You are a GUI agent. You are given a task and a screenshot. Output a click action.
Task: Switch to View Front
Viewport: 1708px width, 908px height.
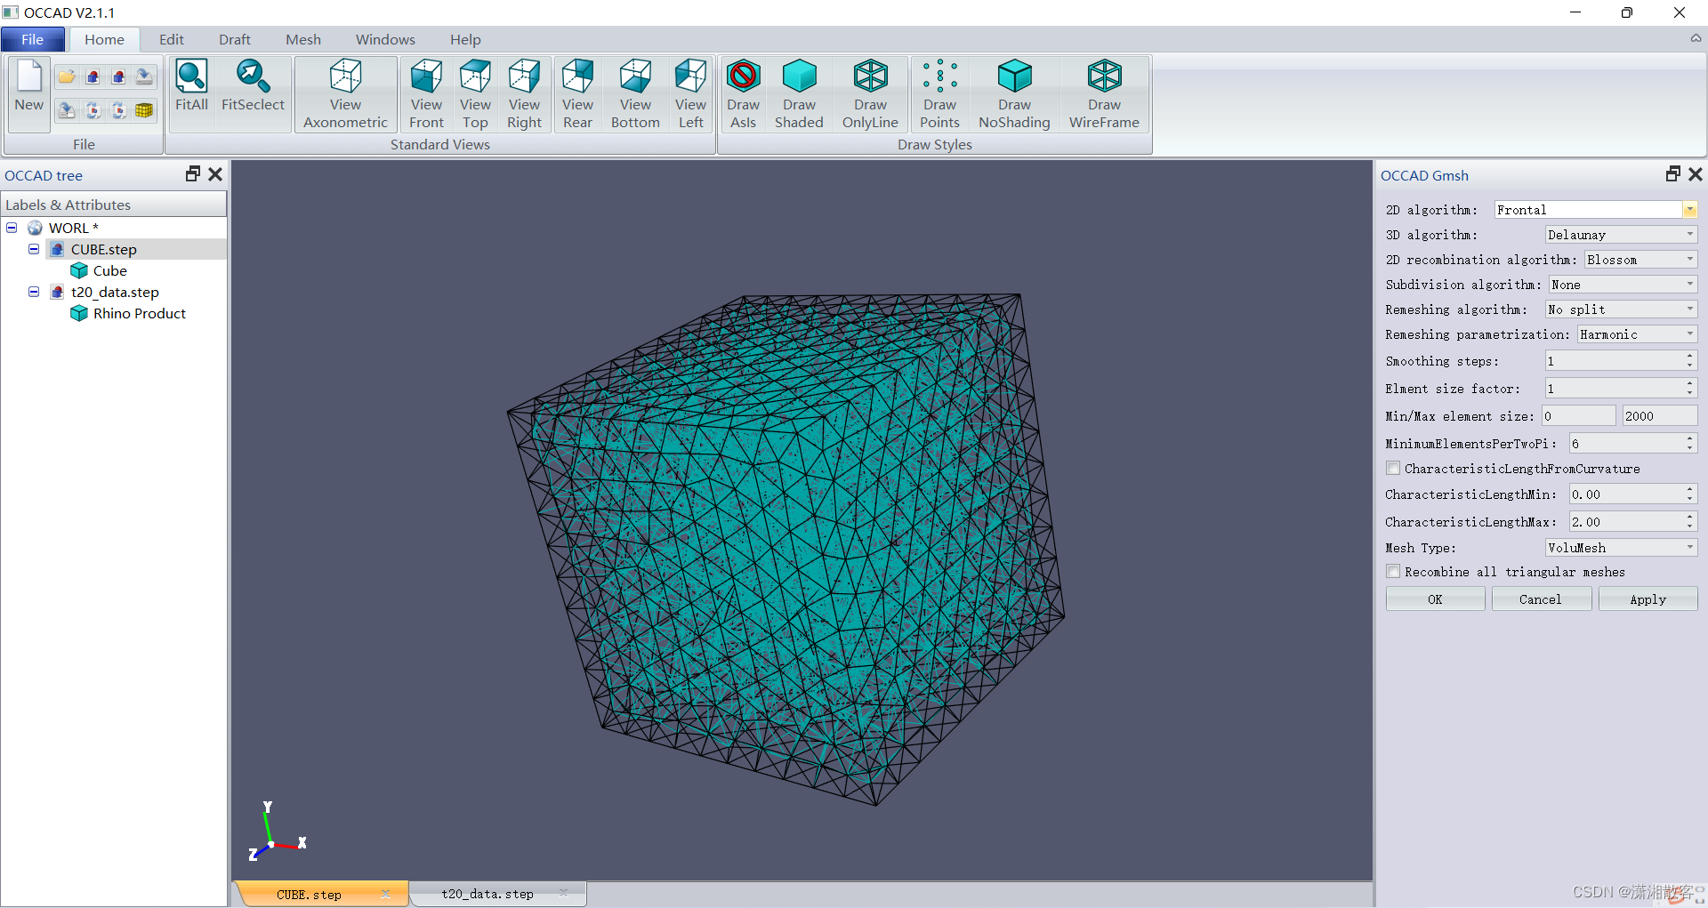click(426, 94)
